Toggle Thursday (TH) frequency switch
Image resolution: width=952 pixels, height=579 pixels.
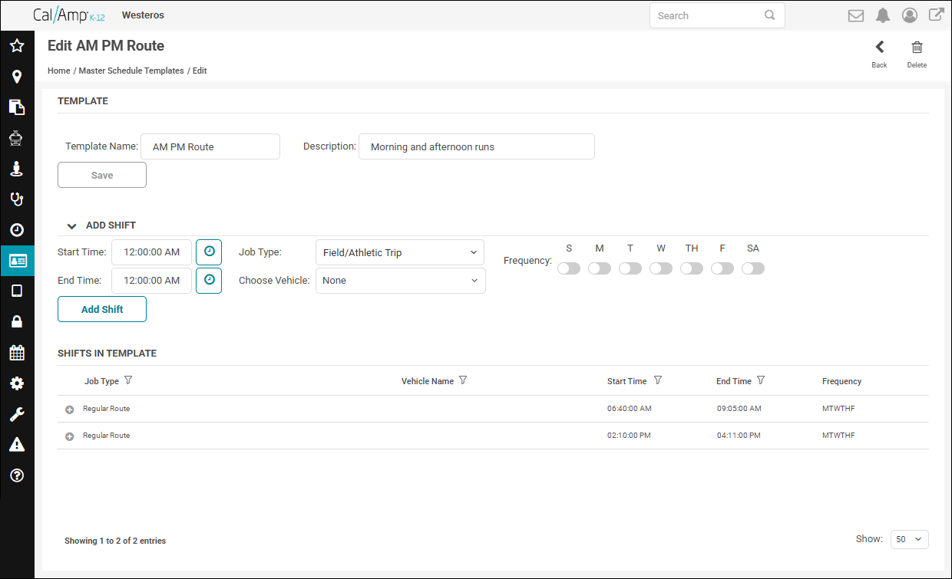(692, 268)
